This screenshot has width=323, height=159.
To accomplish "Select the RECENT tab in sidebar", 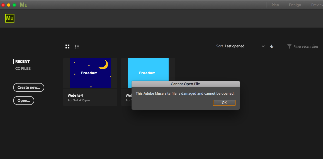I will click(23, 62).
